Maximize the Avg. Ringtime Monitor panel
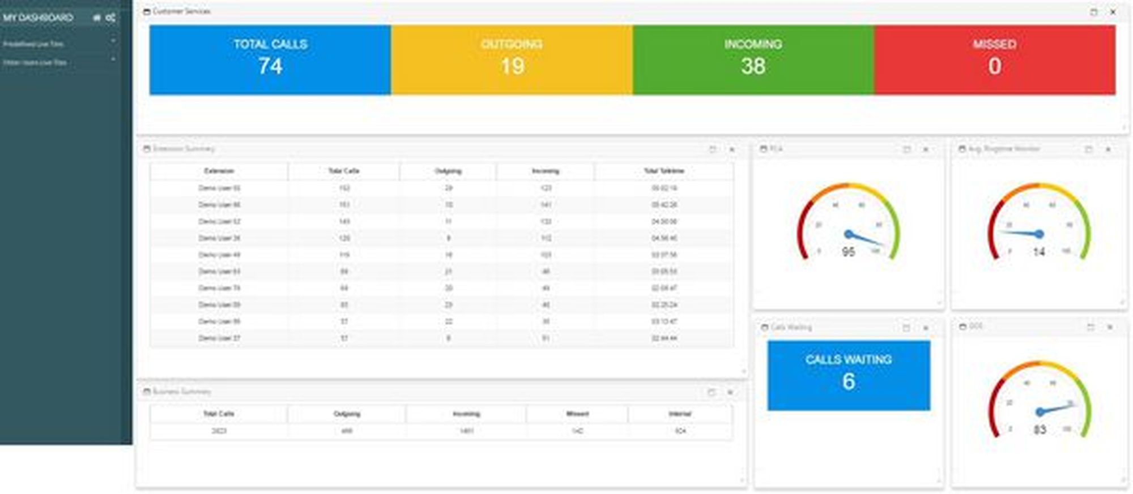The image size is (1133, 494). (1088, 149)
